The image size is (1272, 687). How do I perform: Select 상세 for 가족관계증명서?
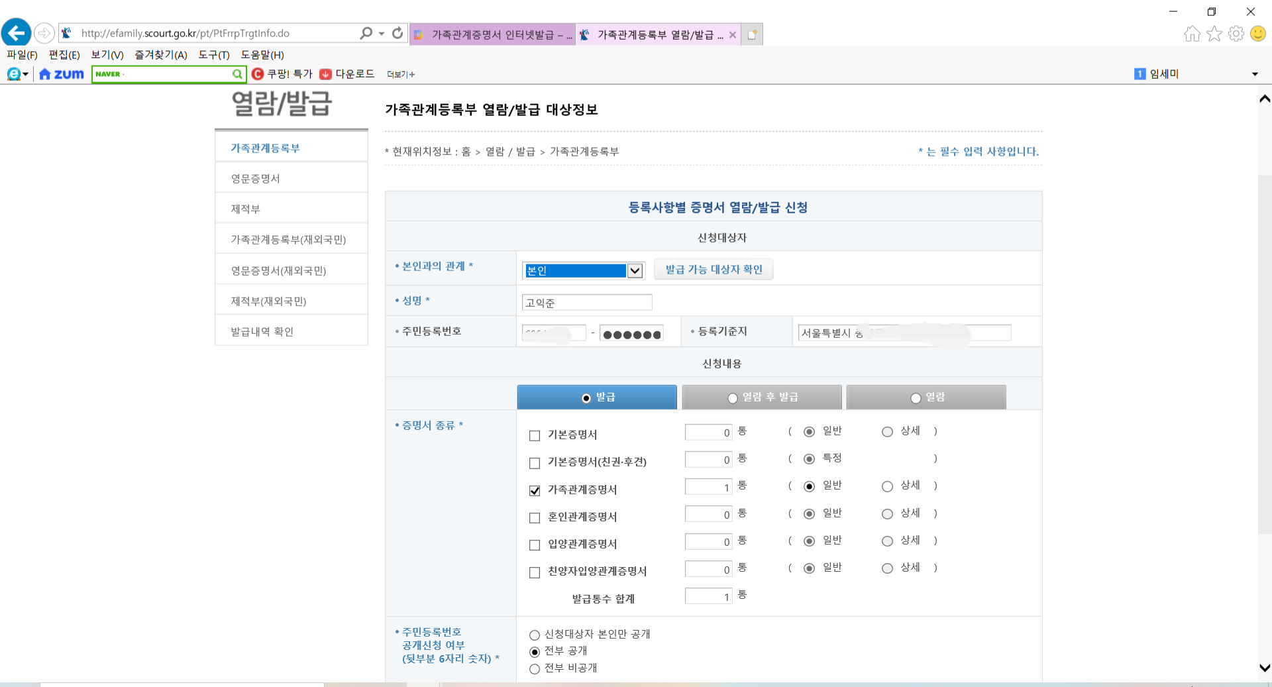click(x=888, y=486)
